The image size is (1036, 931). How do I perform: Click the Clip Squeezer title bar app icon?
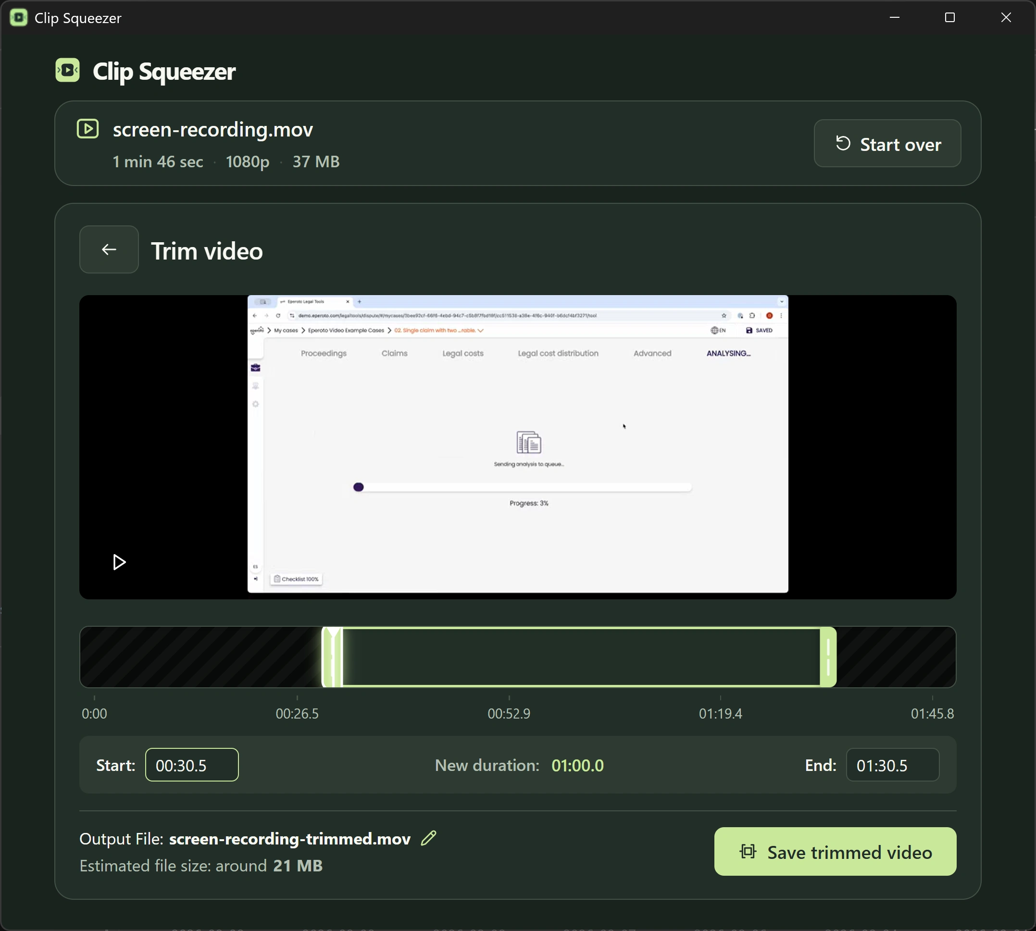[19, 18]
